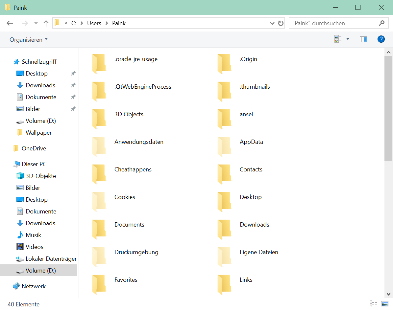
Task: Click pin icon next to Desktop
Action: [73, 73]
